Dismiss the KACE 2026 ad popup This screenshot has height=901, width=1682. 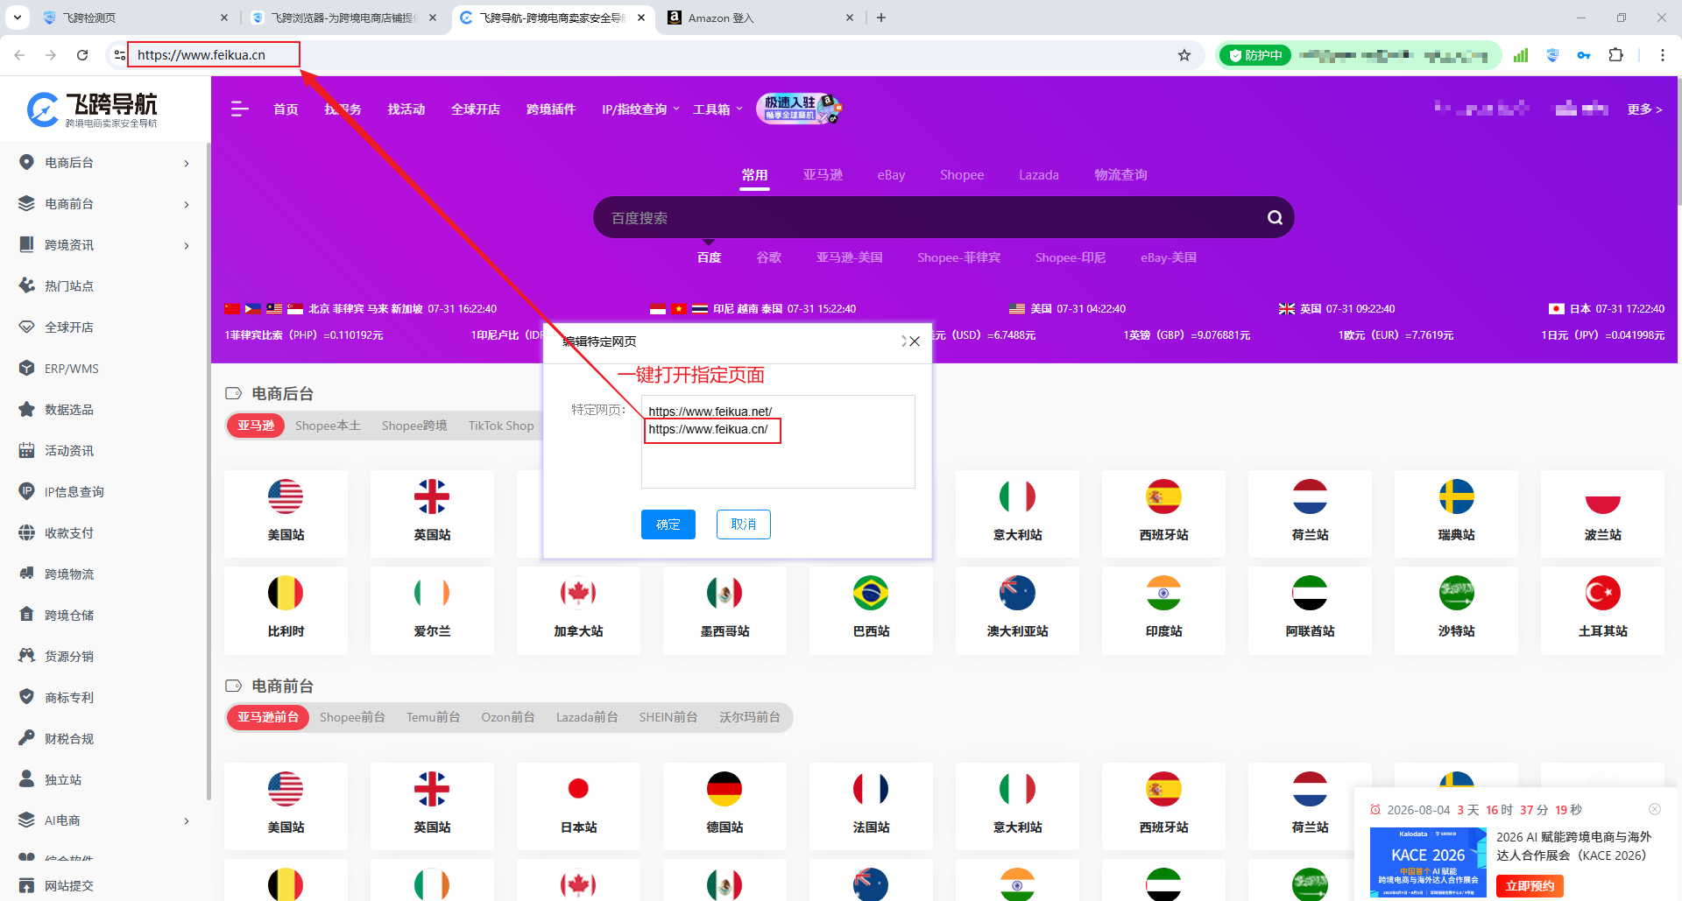pyautogui.click(x=1655, y=809)
